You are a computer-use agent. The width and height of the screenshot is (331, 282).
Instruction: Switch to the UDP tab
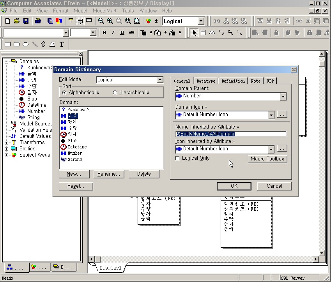tap(270, 81)
